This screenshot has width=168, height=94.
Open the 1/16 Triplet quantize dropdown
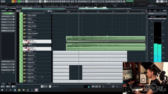pyautogui.click(x=111, y=1)
